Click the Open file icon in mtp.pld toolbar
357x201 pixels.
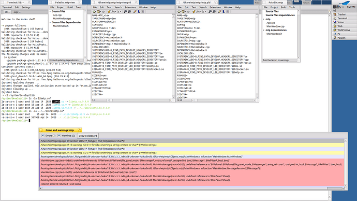coord(183,11)
